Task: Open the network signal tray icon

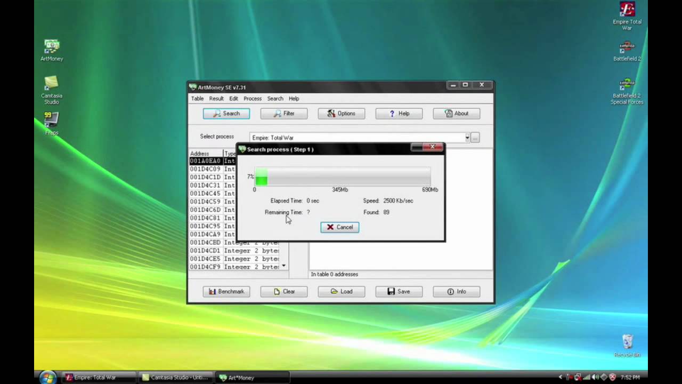Action: tap(587, 377)
